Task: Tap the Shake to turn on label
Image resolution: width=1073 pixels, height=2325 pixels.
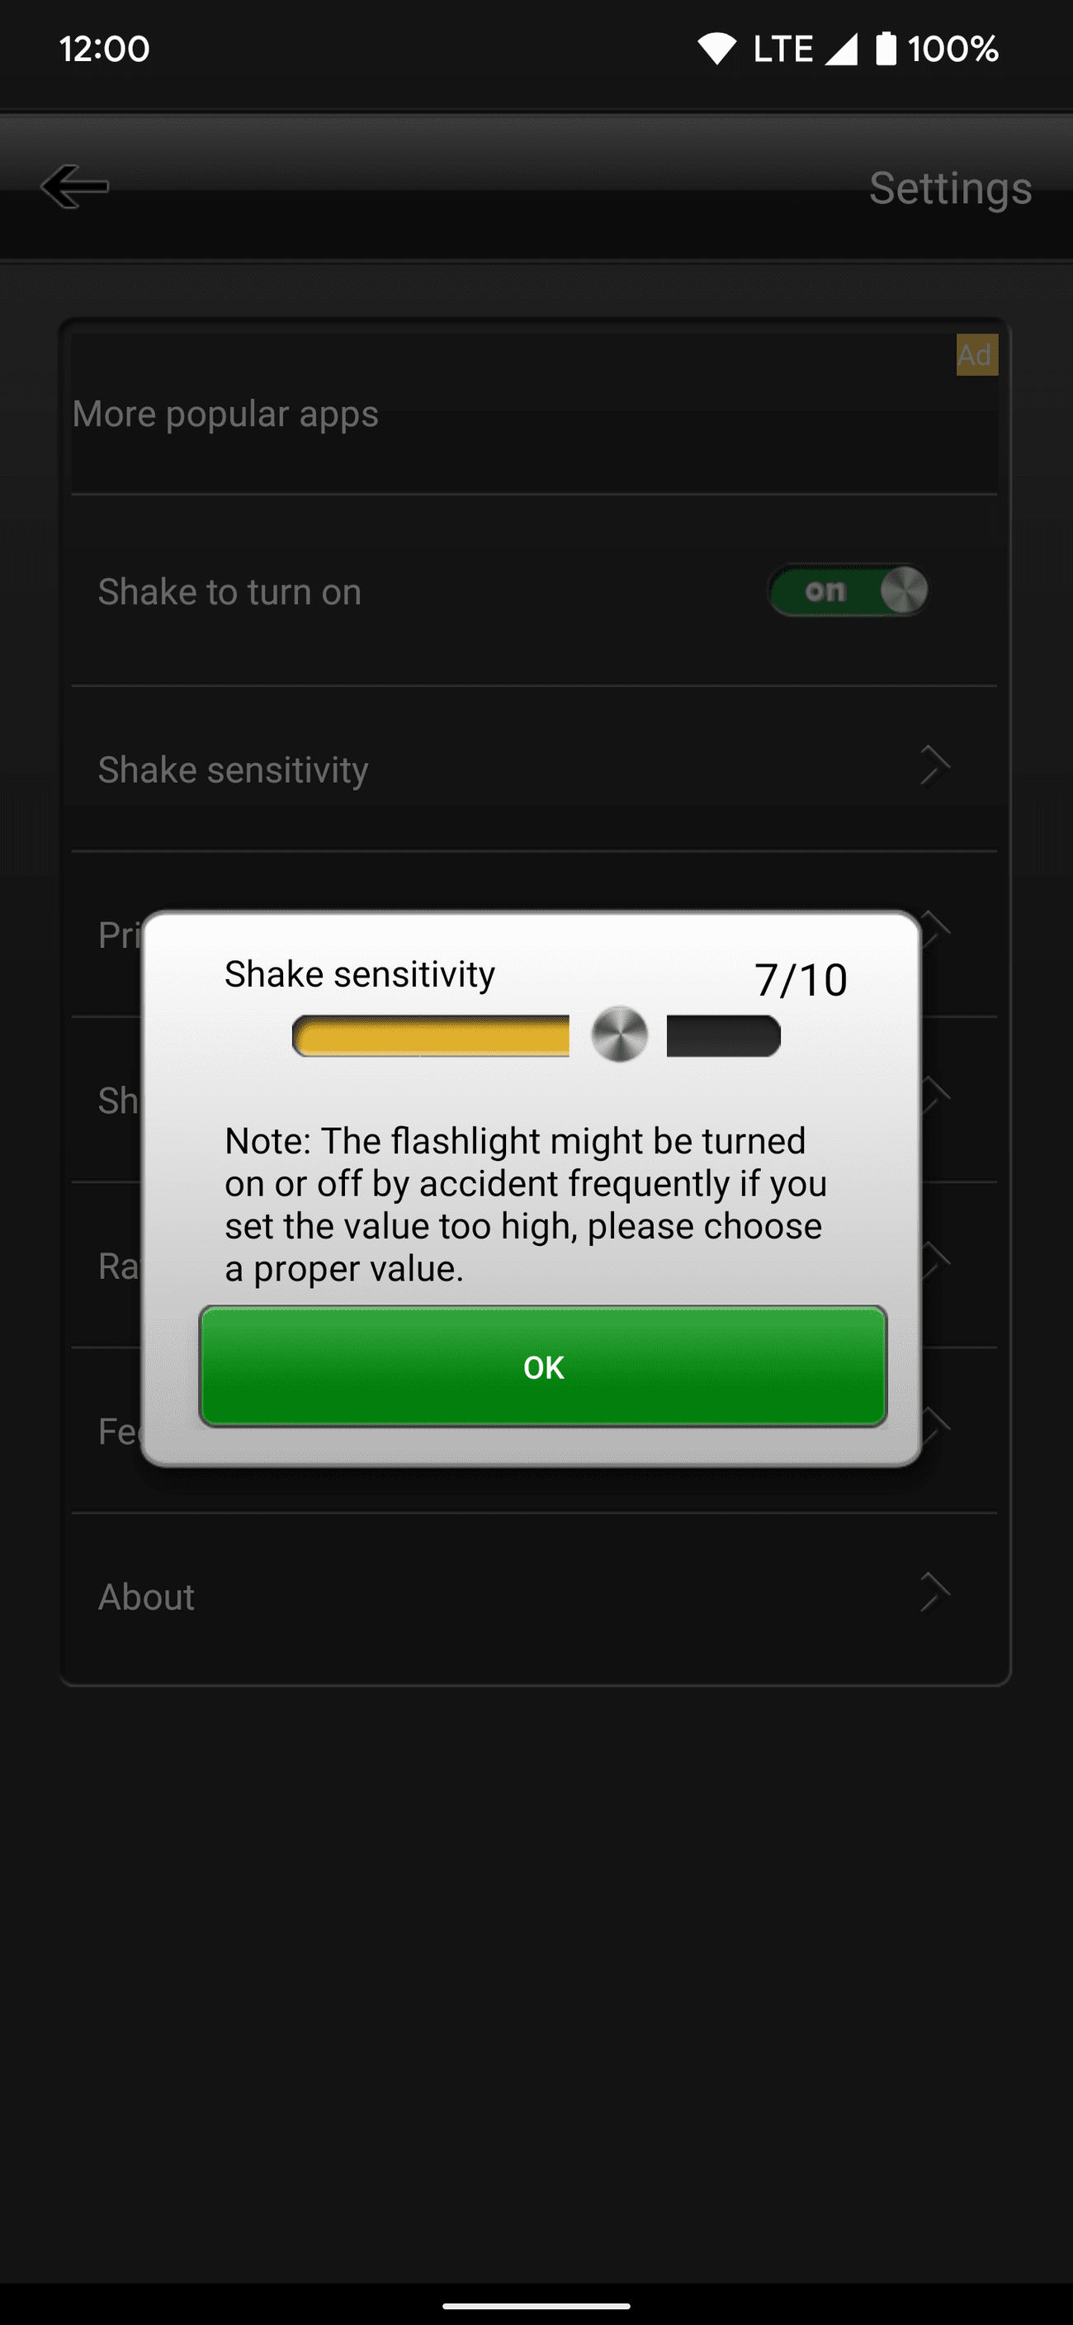Action: [229, 592]
